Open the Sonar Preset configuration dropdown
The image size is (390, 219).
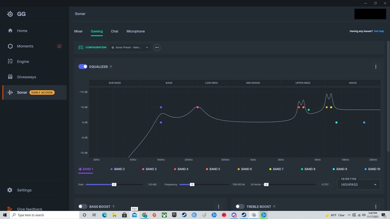[x=130, y=47]
